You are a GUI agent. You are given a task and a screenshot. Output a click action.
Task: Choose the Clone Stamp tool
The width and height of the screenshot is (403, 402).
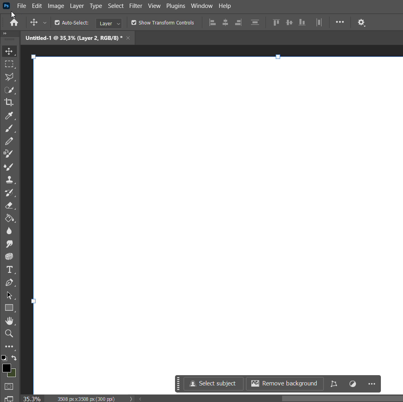click(x=9, y=180)
